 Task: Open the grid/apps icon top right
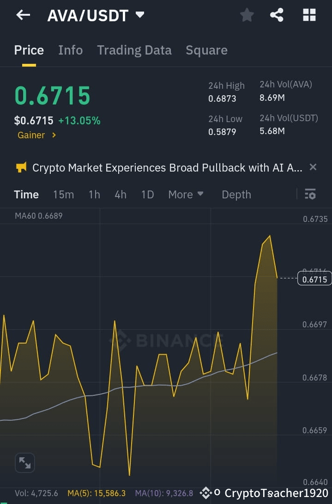[308, 15]
